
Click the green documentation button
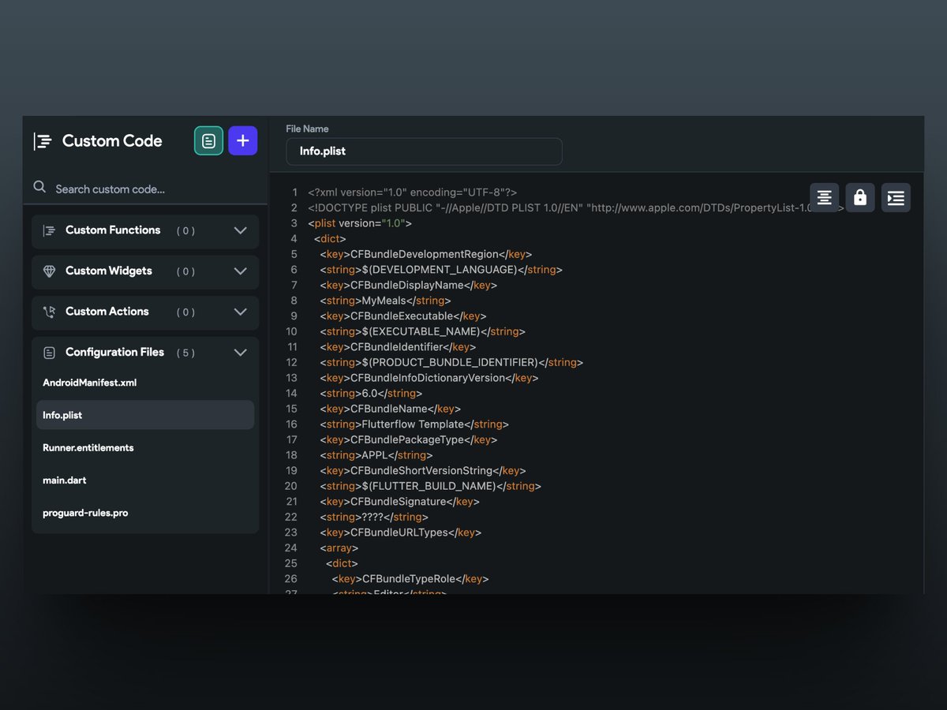[208, 140]
